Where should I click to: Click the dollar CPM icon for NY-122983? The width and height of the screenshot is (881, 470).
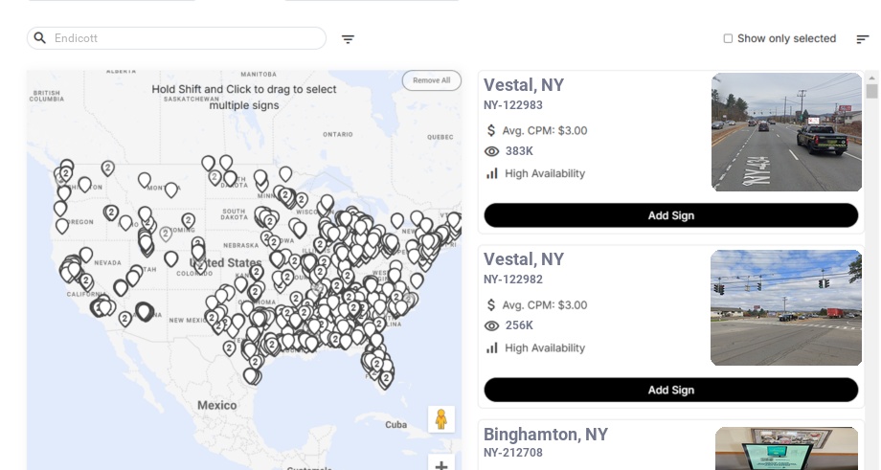click(x=491, y=130)
